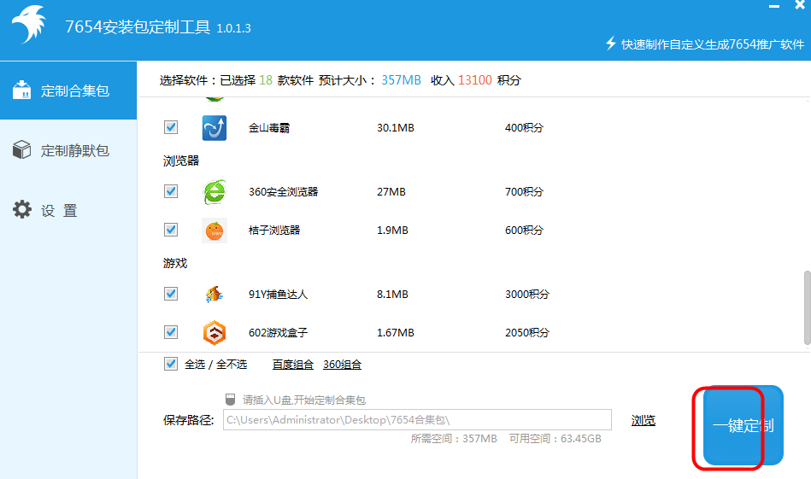Viewport: 811px width, 479px height.
Task: Minimize the window
Action: [x=773, y=6]
